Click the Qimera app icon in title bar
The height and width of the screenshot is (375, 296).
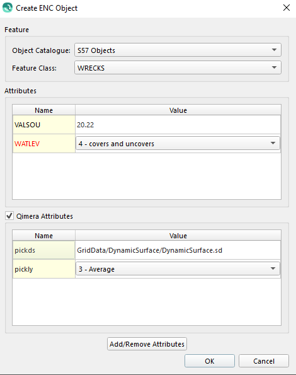click(8, 8)
